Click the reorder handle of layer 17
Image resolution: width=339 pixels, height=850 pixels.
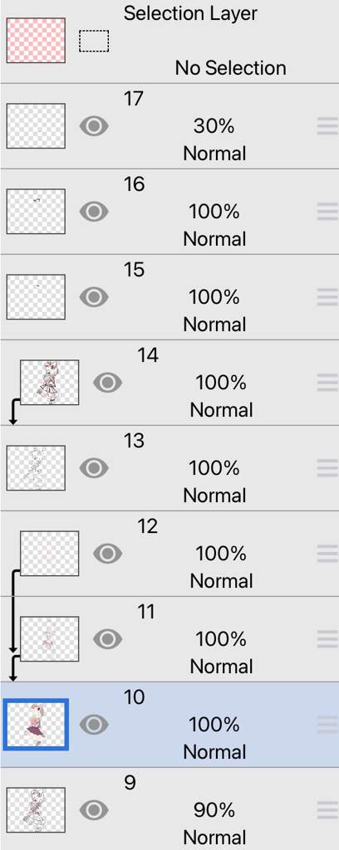(327, 126)
